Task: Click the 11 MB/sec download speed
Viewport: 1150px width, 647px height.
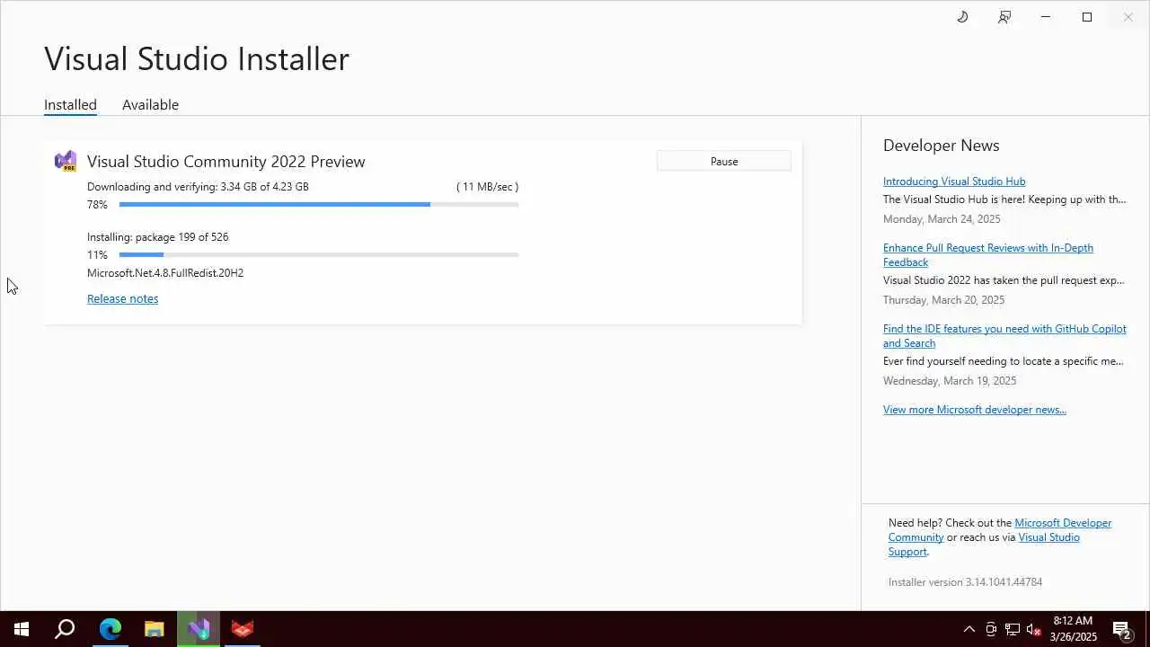Action: [x=488, y=186]
